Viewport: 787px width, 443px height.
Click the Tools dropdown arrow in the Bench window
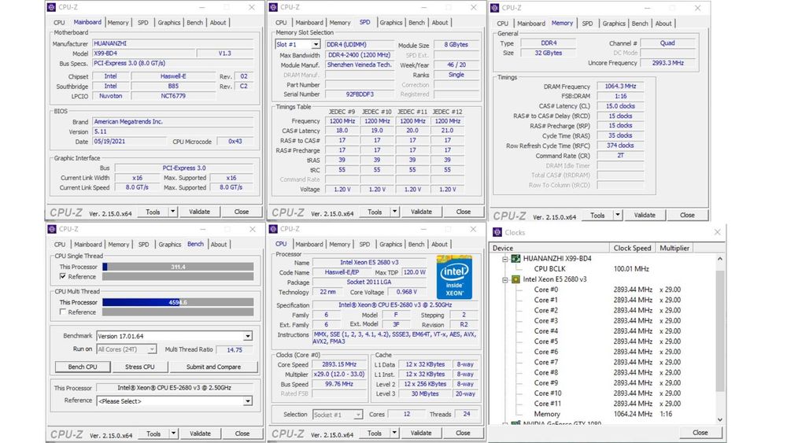coord(173,434)
